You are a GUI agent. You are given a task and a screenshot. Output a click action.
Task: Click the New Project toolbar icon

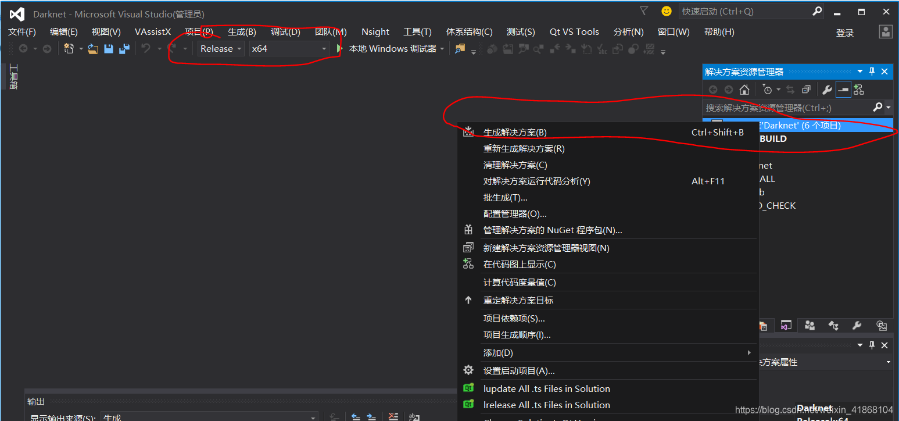(x=69, y=49)
